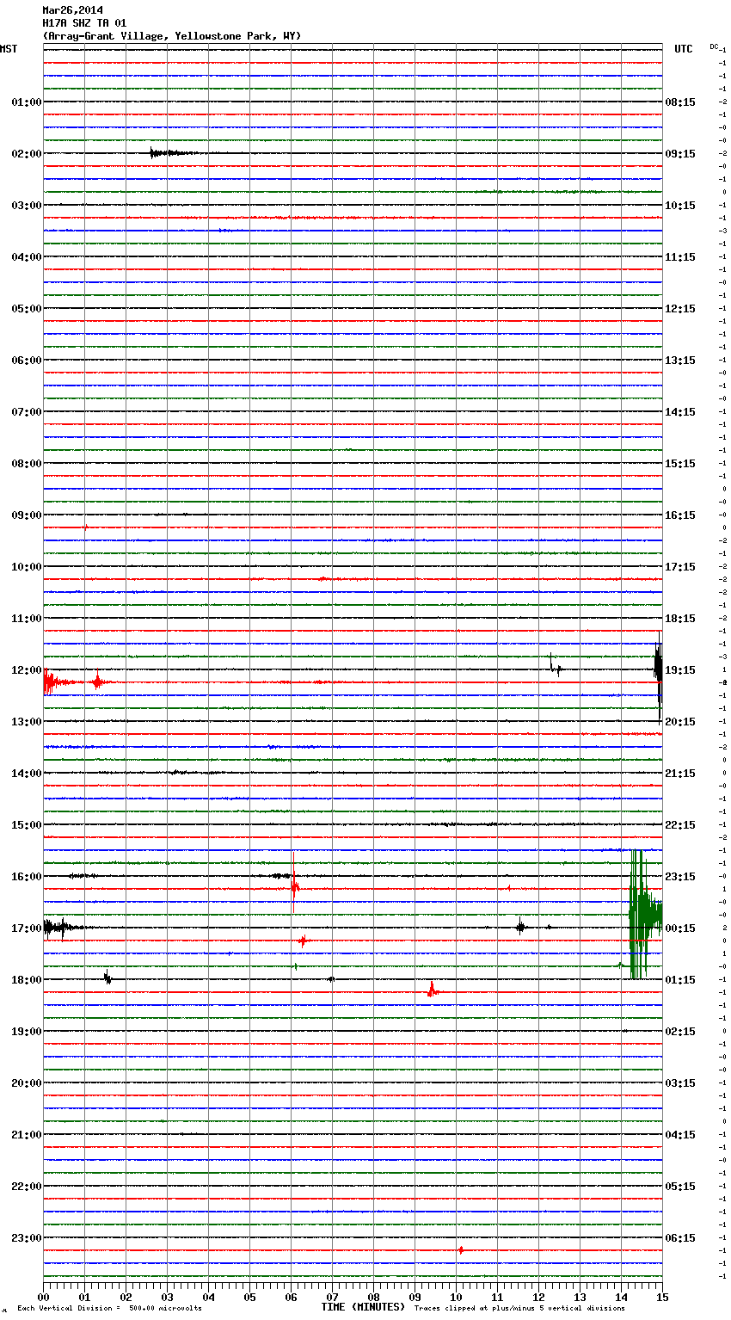Select the 22:00 MST time label
This screenshot has width=731, height=1320.
click(x=27, y=1187)
